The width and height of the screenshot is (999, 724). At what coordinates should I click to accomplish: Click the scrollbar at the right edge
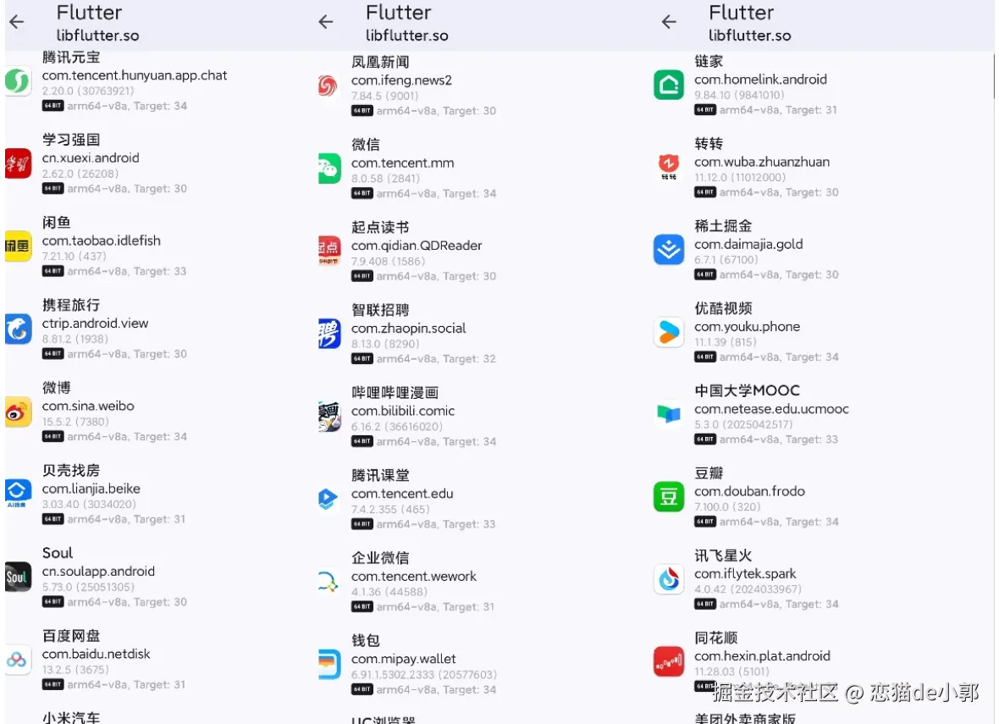pyautogui.click(x=993, y=76)
